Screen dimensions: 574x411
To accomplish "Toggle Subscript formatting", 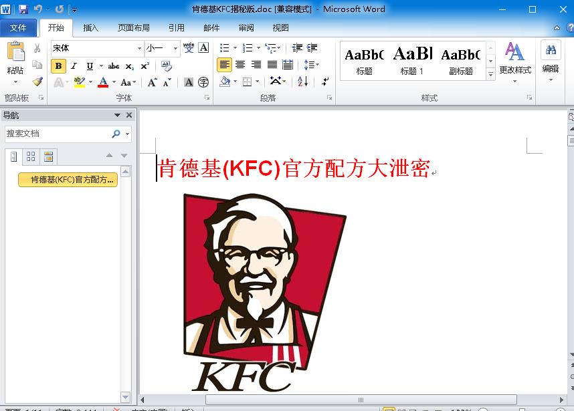I will tap(129, 66).
